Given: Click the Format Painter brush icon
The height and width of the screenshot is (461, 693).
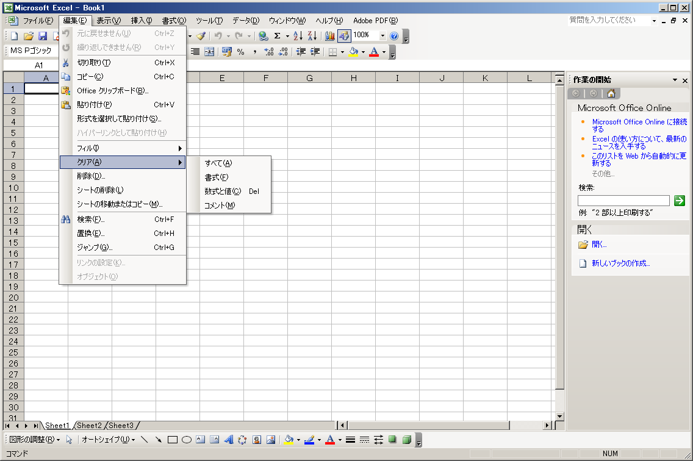Looking at the screenshot, I should (x=201, y=36).
